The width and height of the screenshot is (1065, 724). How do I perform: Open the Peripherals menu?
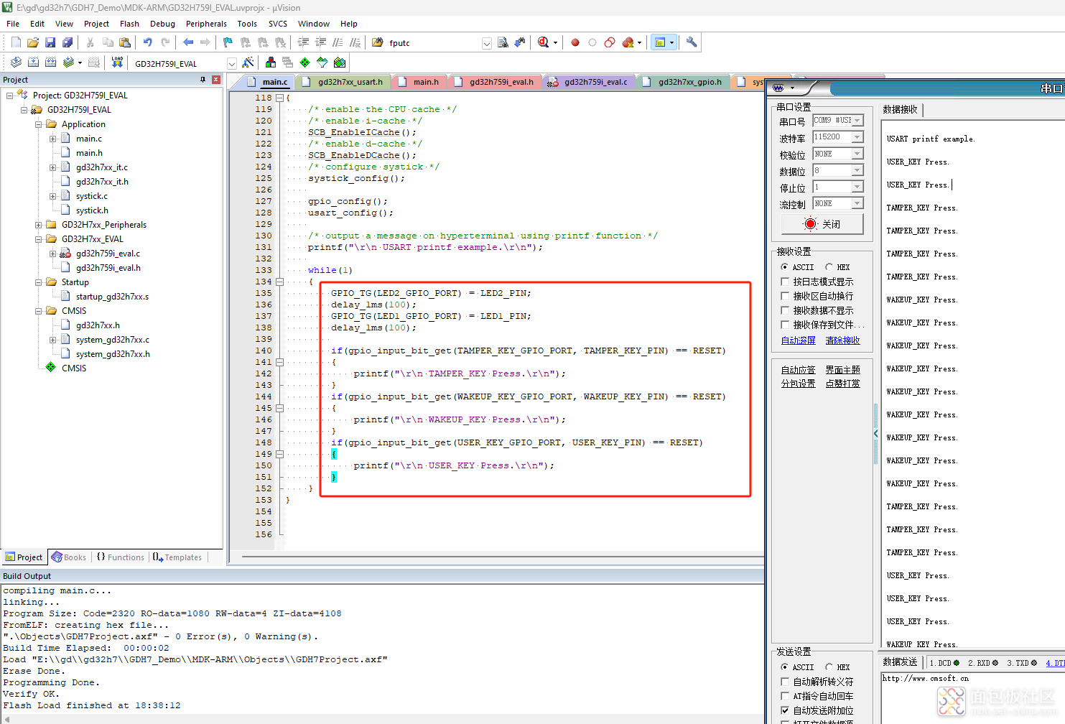coord(206,24)
